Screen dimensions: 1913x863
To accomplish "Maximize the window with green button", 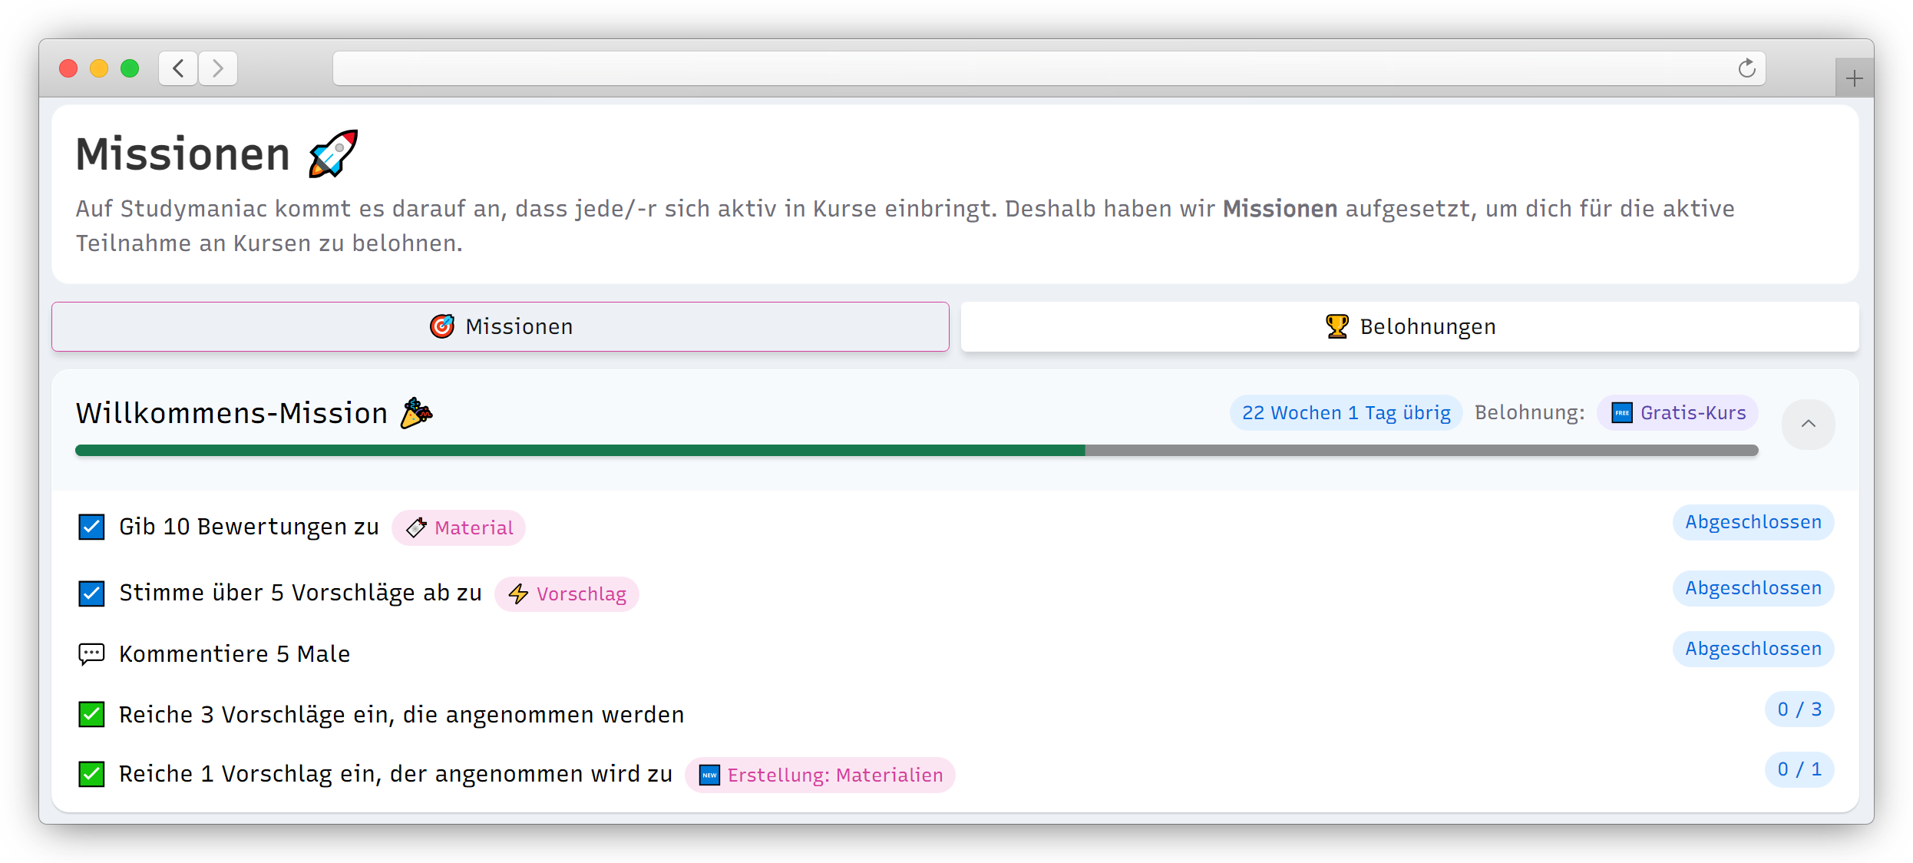I will point(130,68).
